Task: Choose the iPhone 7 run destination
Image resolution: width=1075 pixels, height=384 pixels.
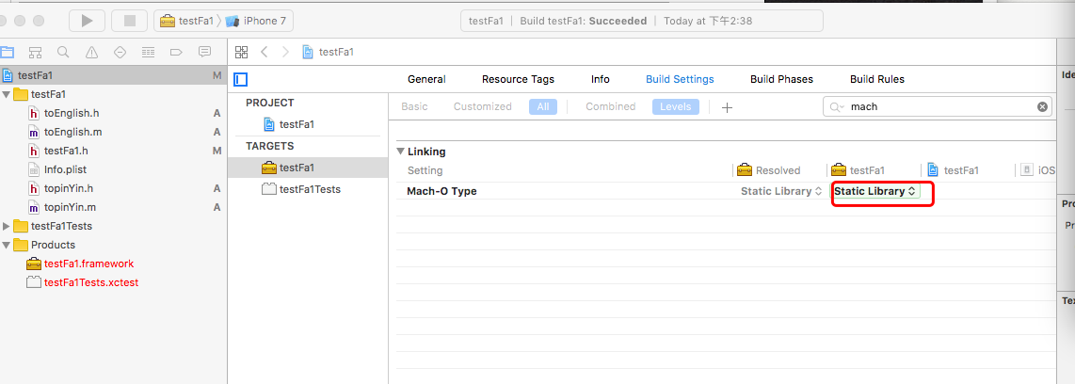Action: (256, 21)
